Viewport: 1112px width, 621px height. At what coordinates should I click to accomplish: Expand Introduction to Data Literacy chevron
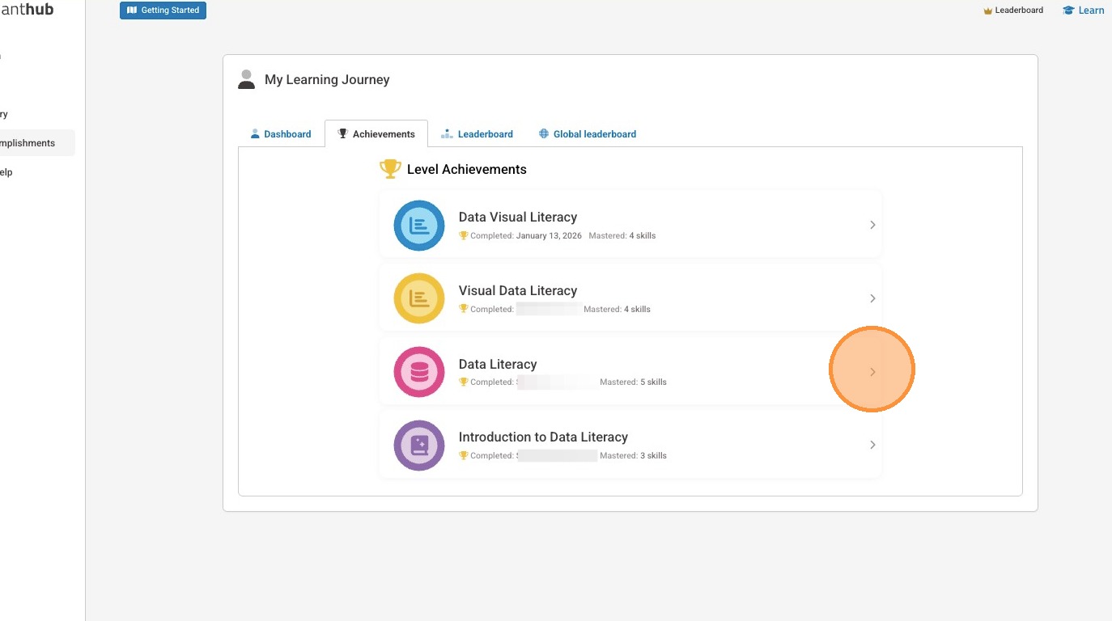pyautogui.click(x=872, y=445)
